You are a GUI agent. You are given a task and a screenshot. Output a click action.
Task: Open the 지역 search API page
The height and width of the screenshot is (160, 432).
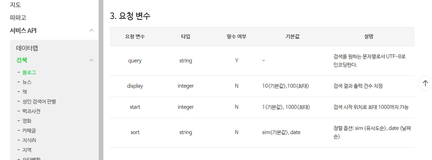pyautogui.click(x=27, y=150)
